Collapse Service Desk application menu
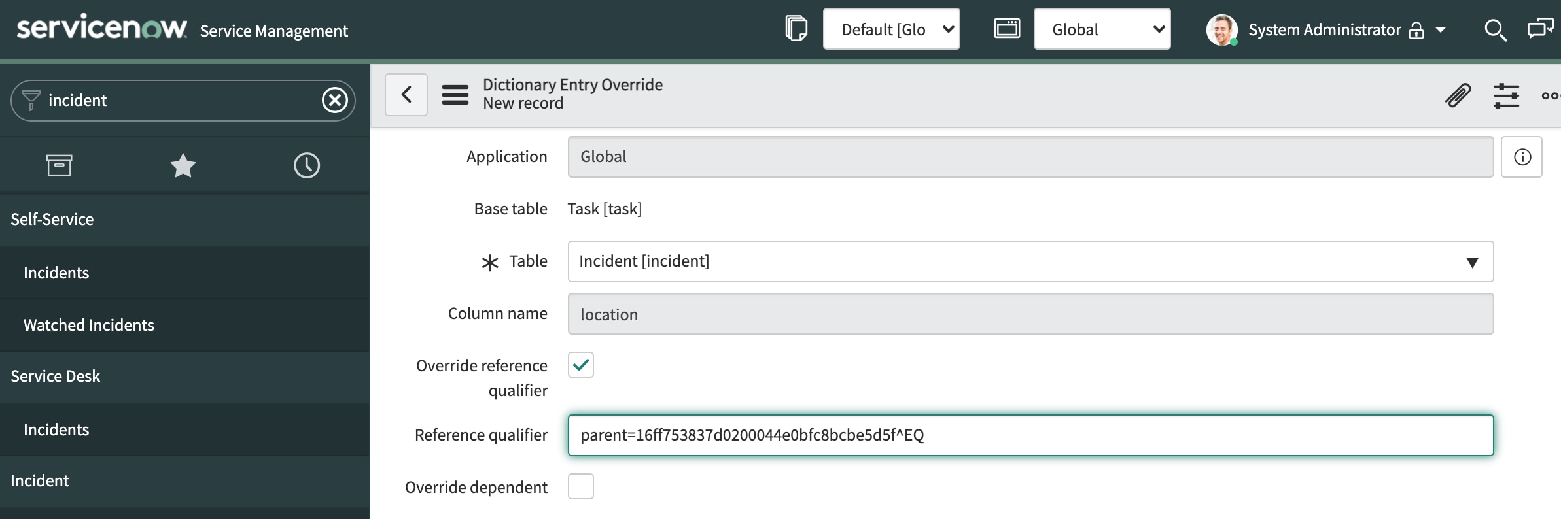Screen dimensions: 1561x519 [185, 376]
